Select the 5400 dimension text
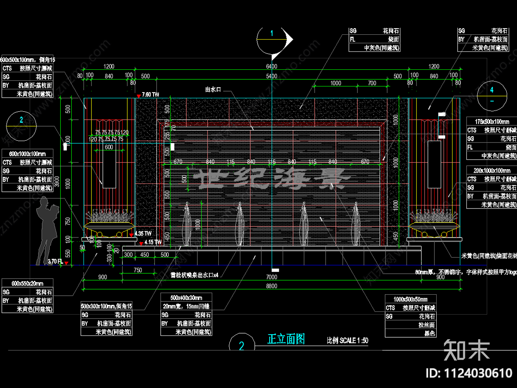Image resolution: width=517 pixels, height=388 pixels. (x=272, y=76)
